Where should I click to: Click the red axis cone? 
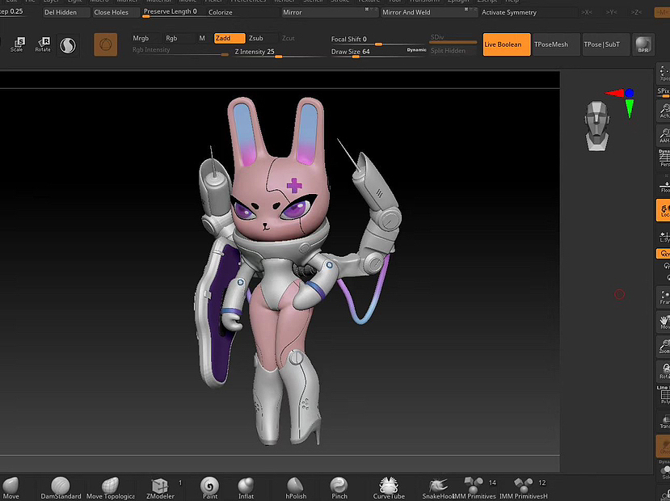tap(614, 93)
